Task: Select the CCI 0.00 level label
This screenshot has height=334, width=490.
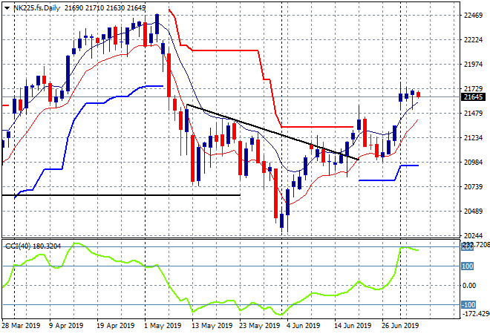Action: 468,286
